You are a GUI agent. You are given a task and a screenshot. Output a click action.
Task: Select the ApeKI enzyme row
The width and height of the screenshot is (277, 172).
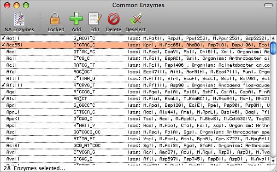coord(135,119)
